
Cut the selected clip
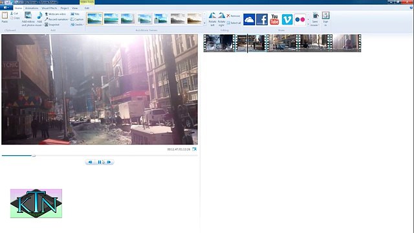tap(14, 13)
